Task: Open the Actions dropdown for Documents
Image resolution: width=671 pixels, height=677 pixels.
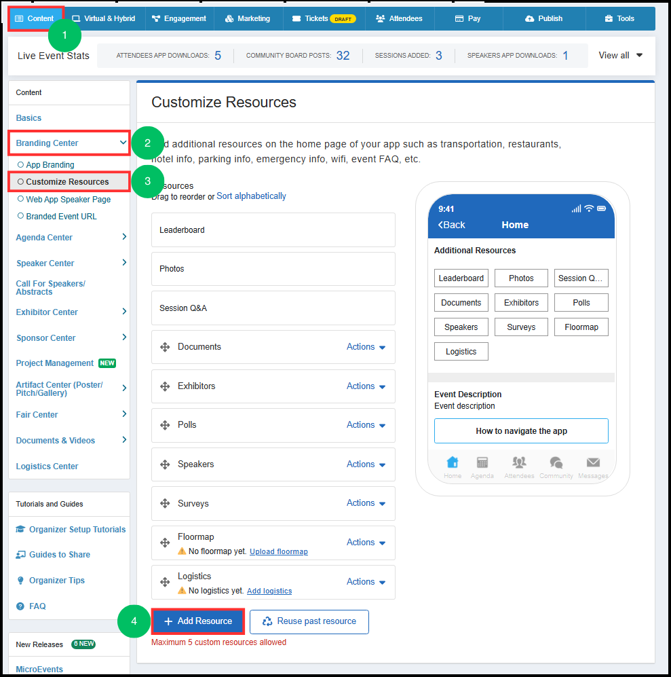Action: 366,347
